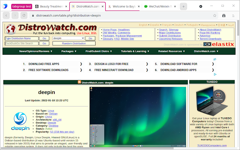The height and width of the screenshot is (150, 240).
Task: Click the China origin link
Action: [48, 117]
